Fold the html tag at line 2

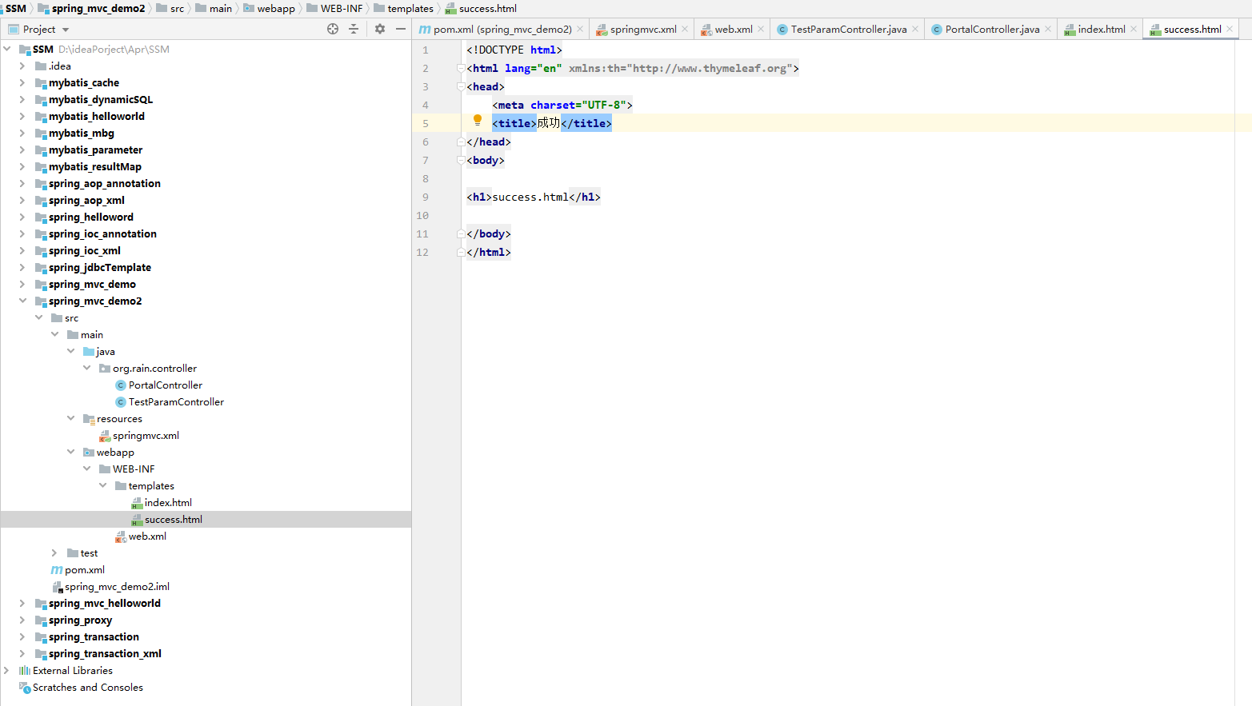coord(461,68)
